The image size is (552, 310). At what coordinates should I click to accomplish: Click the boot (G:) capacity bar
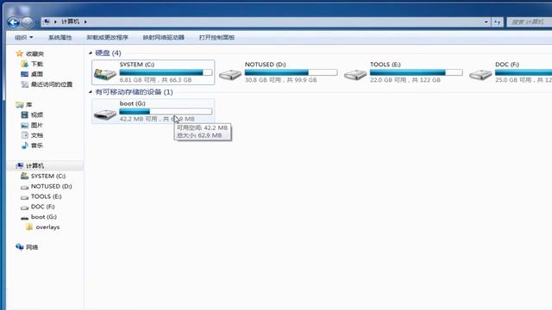[166, 111]
